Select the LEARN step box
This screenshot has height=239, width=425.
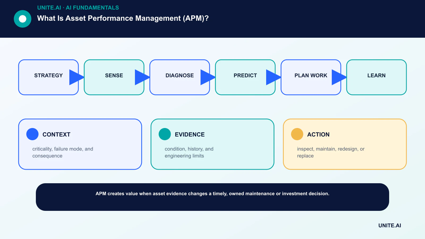click(376, 77)
